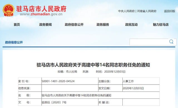178x108 pixels.
Task: Click the blue 政府信息公开 section heading
Action: coord(14,42)
